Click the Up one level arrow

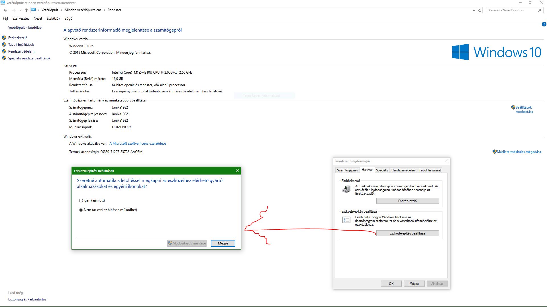pyautogui.click(x=26, y=10)
